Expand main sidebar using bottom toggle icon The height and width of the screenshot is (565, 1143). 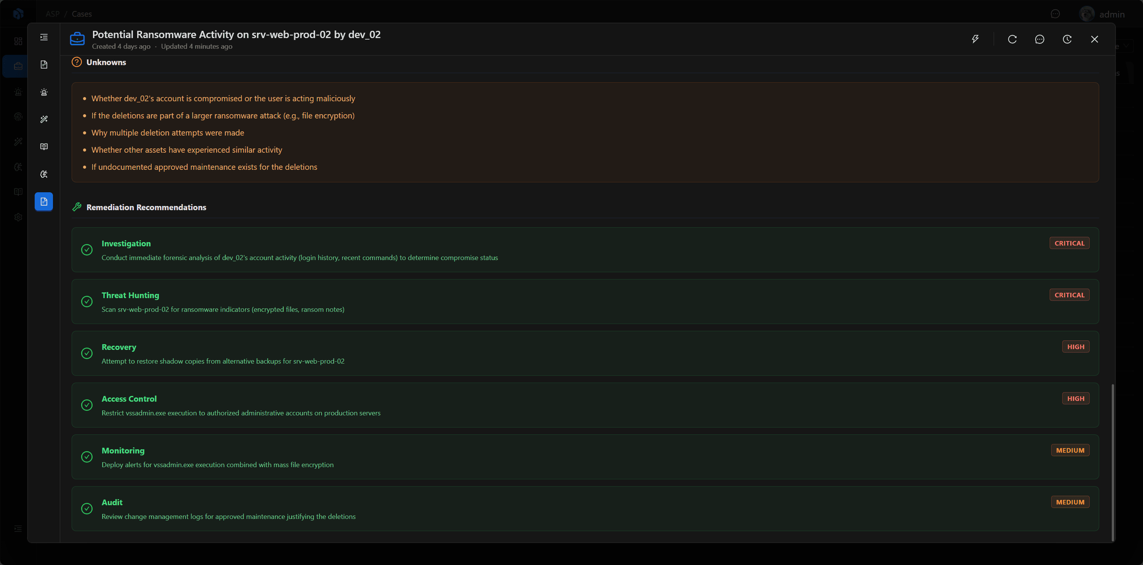(x=18, y=528)
